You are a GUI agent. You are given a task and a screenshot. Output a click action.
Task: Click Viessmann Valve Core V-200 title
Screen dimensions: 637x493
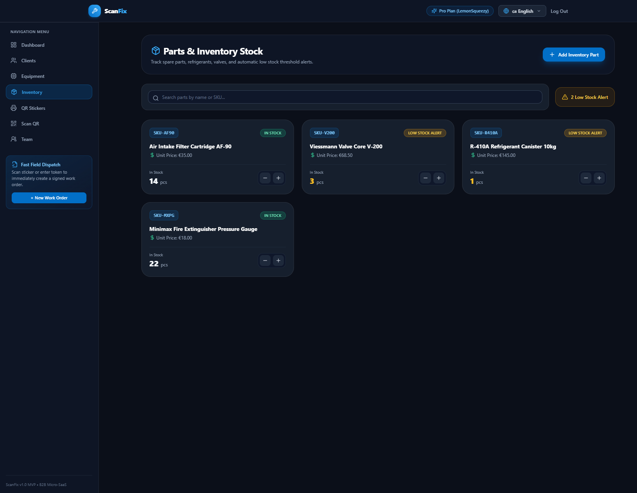tap(346, 146)
